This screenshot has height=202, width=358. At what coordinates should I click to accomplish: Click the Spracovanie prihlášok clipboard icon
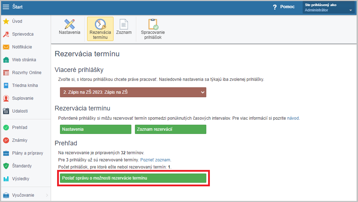click(153, 24)
